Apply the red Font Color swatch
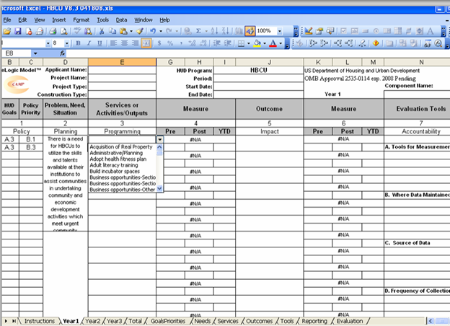 click(273, 43)
